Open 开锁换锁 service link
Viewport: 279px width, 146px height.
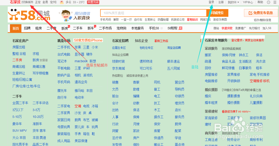pos(234,81)
